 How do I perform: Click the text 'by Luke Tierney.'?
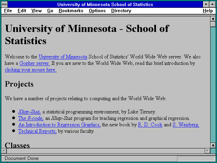(139, 112)
